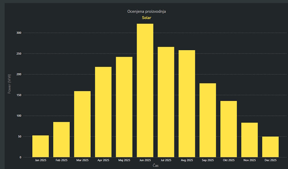Click the Dec 2025 x-axis label
The image size is (288, 169).
coord(271,160)
